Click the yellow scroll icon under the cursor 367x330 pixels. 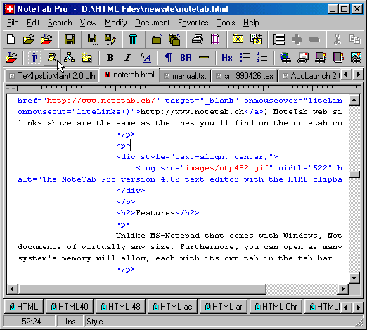pos(51,57)
